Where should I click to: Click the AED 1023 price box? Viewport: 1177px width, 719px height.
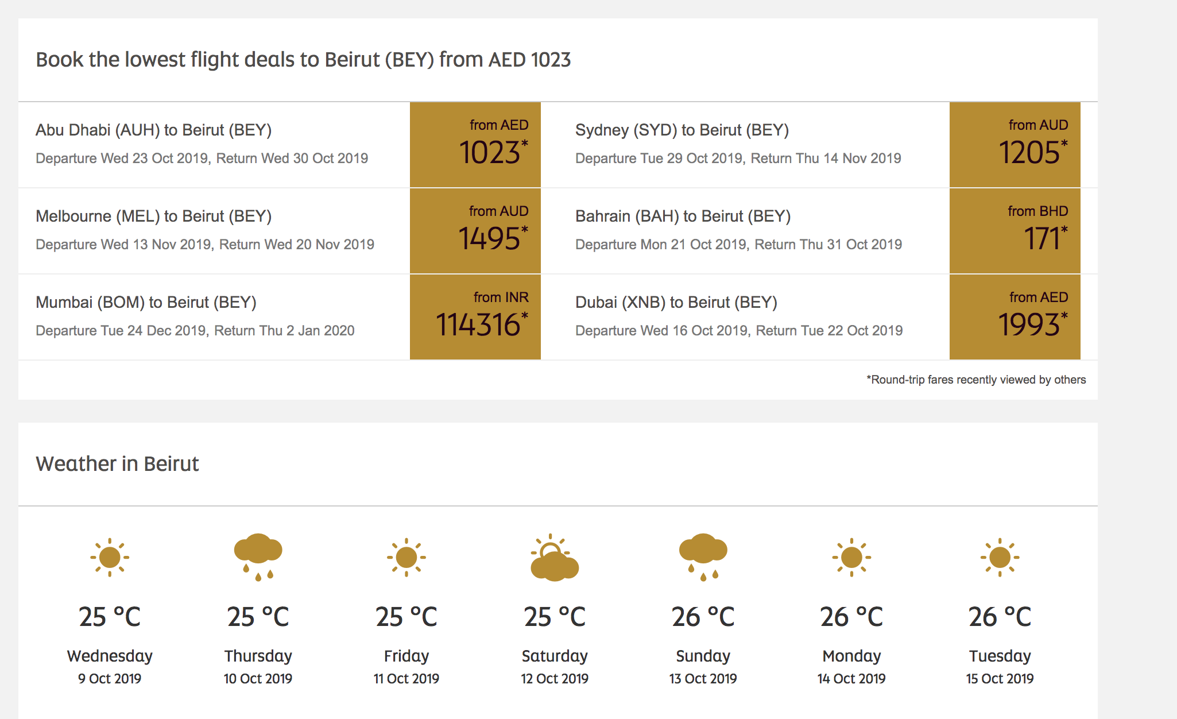tap(475, 145)
